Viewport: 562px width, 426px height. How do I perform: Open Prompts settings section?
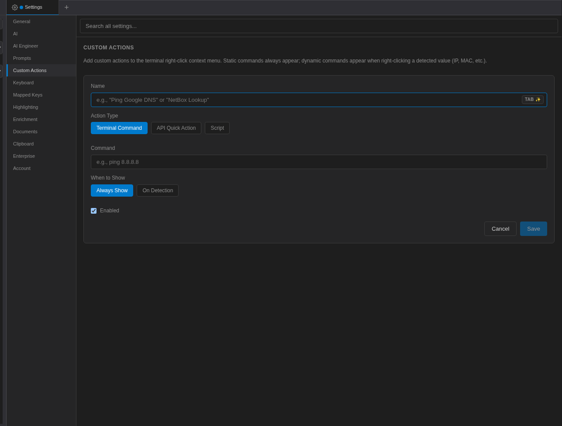[x=41, y=58]
